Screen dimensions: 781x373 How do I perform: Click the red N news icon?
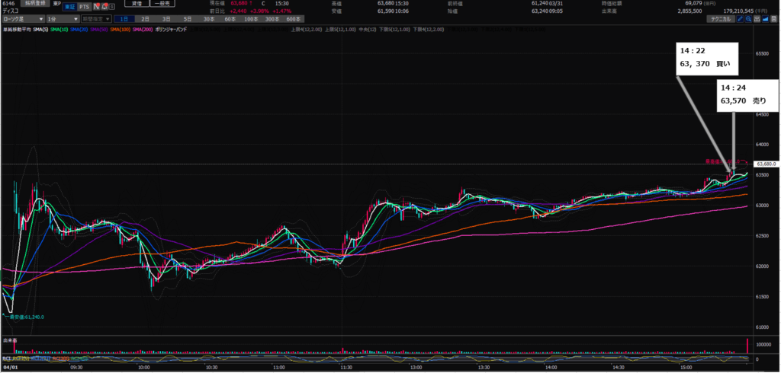click(97, 6)
